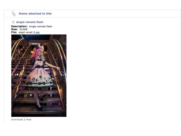Click the description text 'single remote flash'
181x136 pixels.
41,26
